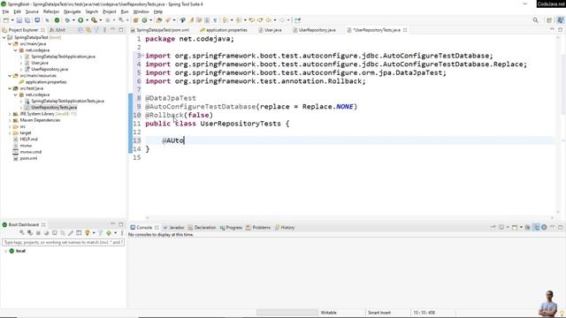Open the Window menu

click(141, 11)
